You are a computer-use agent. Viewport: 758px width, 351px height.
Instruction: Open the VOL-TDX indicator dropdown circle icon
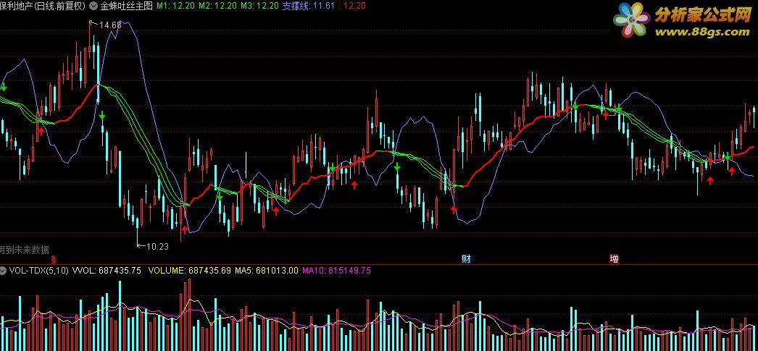(x=4, y=271)
